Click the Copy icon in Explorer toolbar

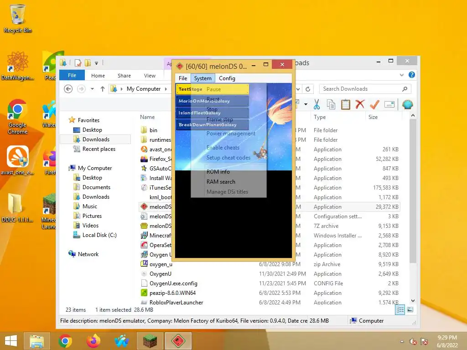pos(331,104)
